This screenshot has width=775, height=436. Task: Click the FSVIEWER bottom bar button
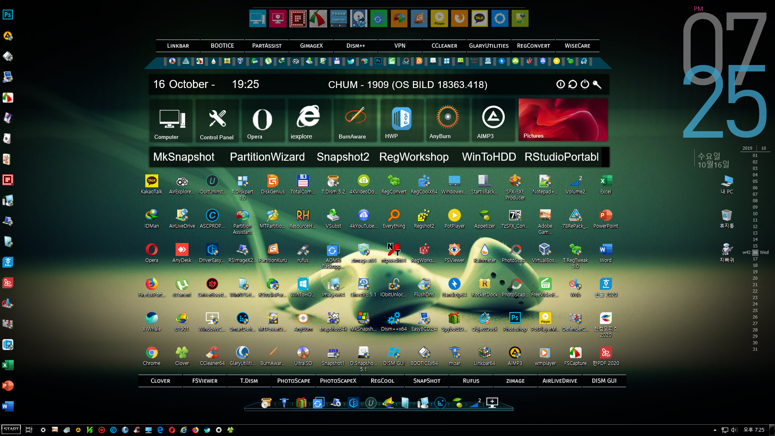[205, 381]
